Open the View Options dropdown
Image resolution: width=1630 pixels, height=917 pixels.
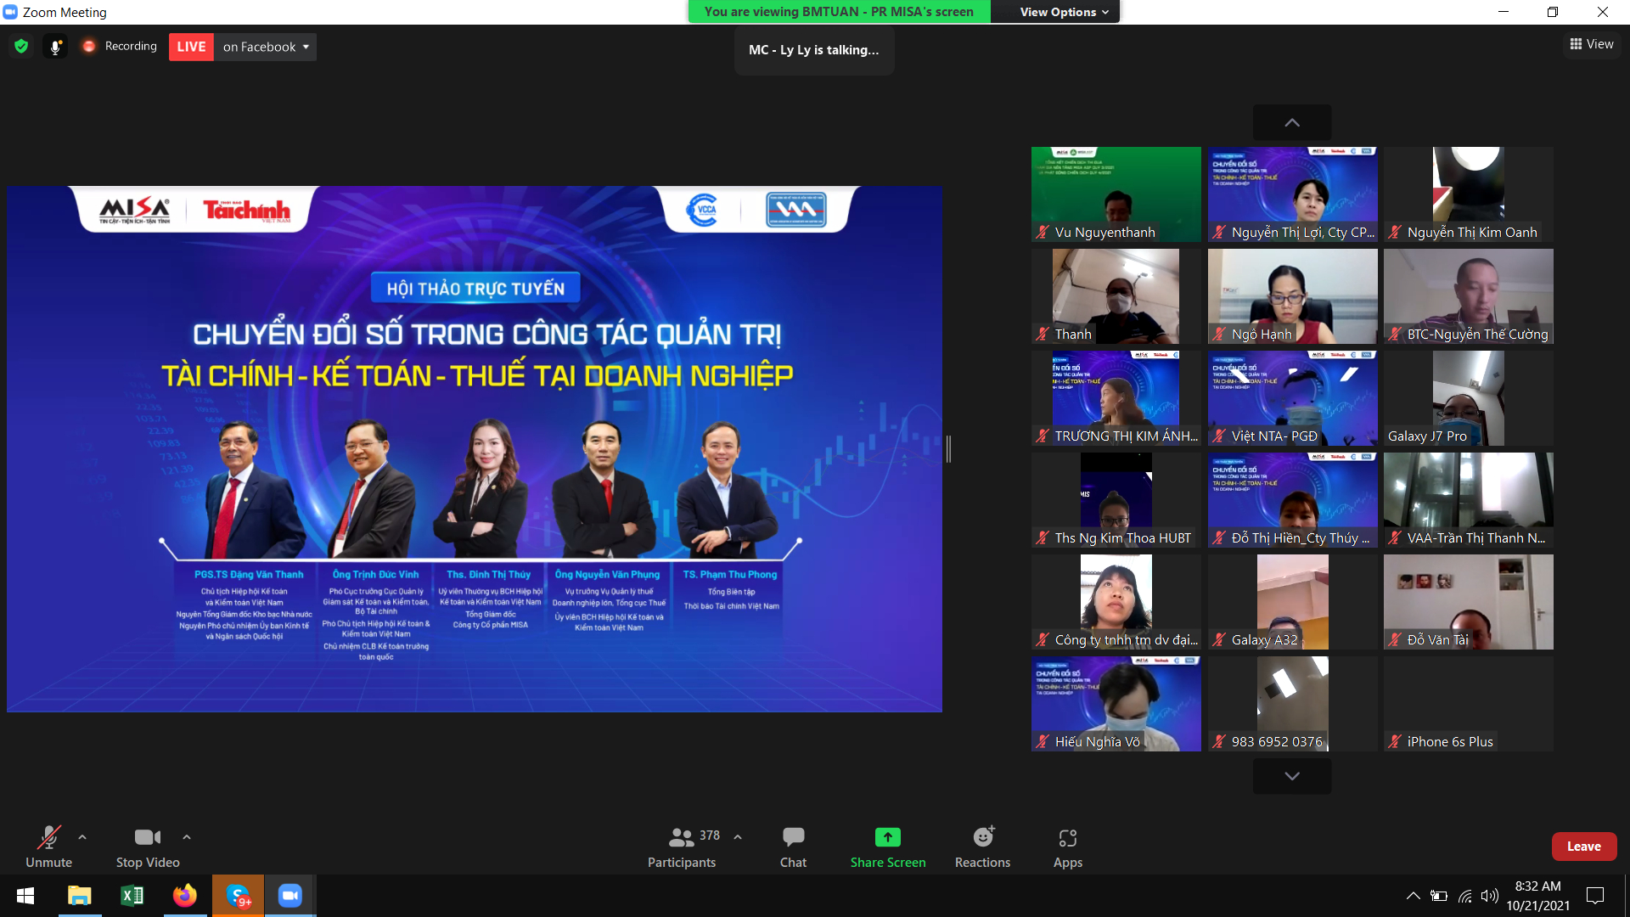click(1064, 12)
